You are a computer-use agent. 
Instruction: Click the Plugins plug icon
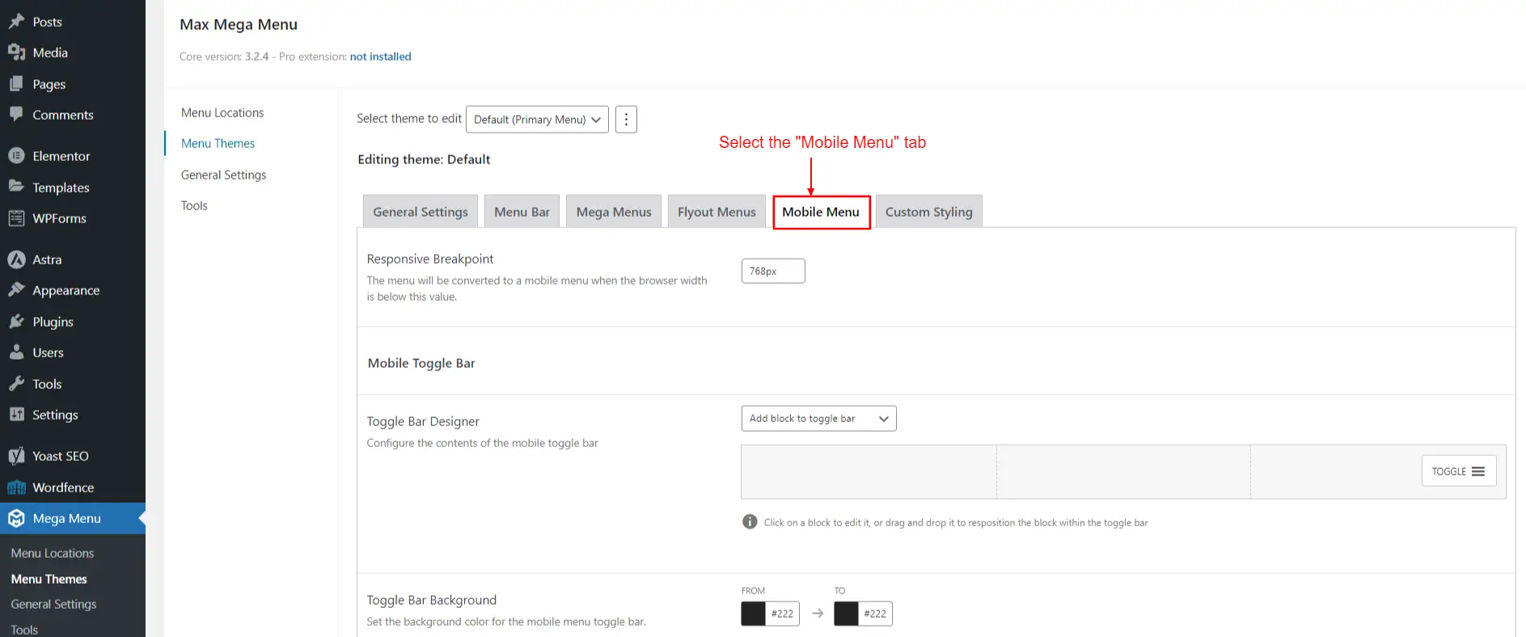point(16,321)
